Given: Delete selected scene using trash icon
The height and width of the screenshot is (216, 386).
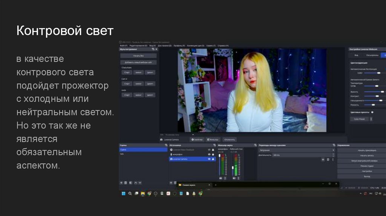Looking at the screenshot, I should click(x=126, y=183).
